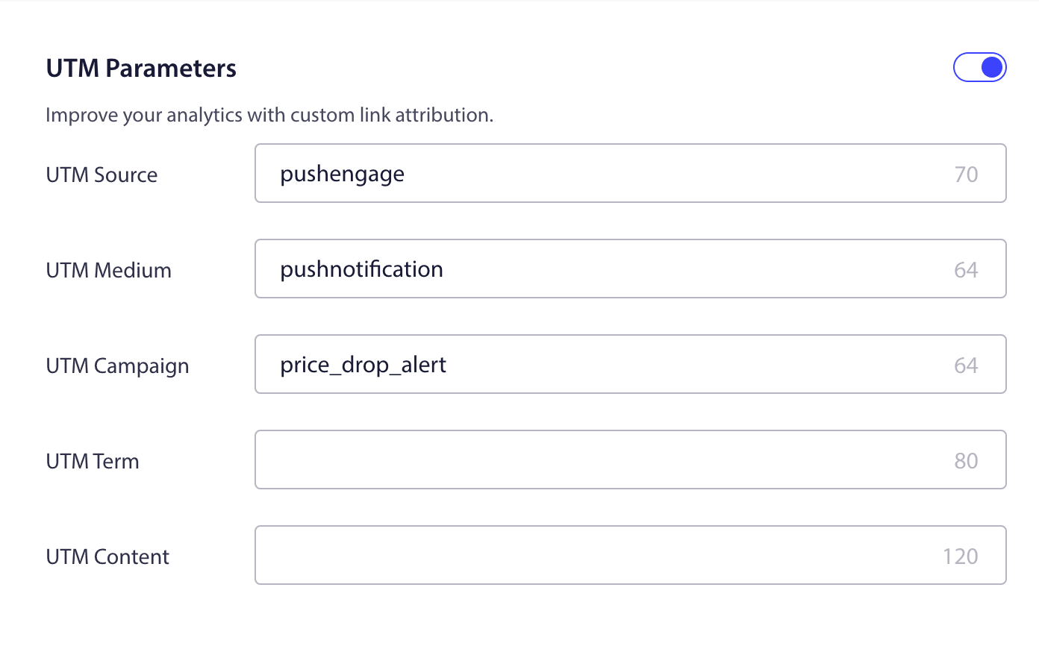Click the 'UTM Term' label

pyautogui.click(x=93, y=461)
